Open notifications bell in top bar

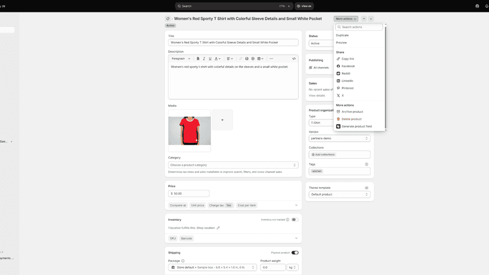click(x=487, y=6)
